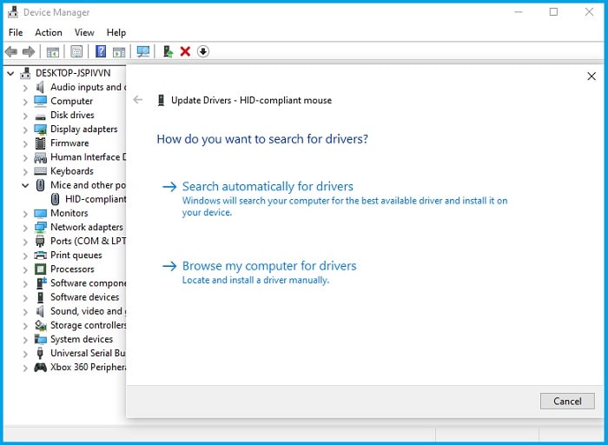Image resolution: width=608 pixels, height=445 pixels.
Task: Click the Universal Serial Bus USB icon
Action: pos(40,353)
